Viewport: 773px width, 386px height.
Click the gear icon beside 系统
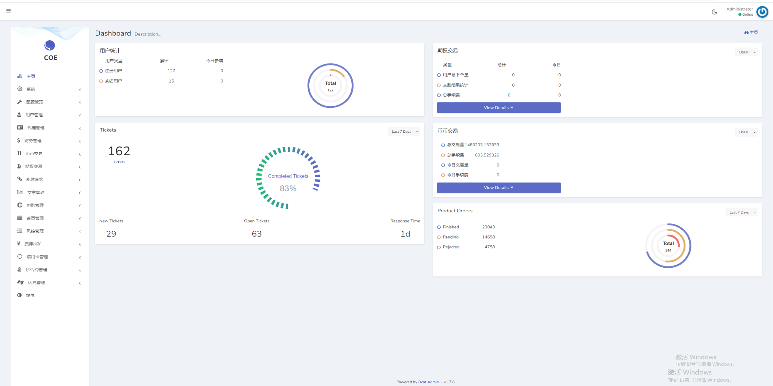20,89
